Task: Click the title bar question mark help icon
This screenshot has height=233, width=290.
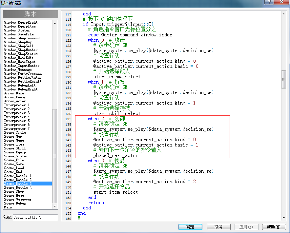Action: (269, 2)
